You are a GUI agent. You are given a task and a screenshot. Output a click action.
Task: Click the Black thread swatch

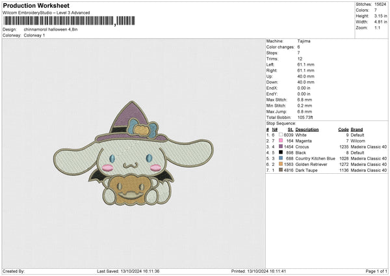[x=282, y=152]
